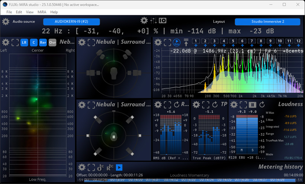305x184 pixels.
Task: Reset the True Peak meter
Action: 215,105
